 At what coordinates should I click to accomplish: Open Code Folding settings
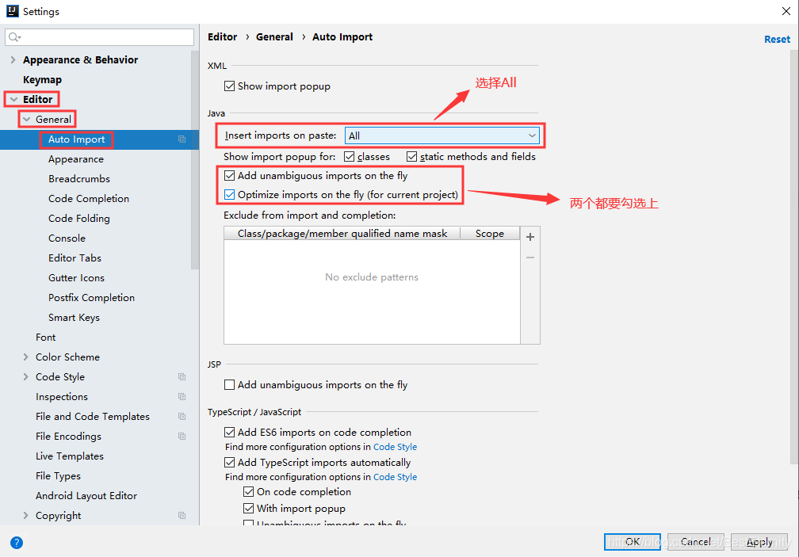pyautogui.click(x=79, y=219)
